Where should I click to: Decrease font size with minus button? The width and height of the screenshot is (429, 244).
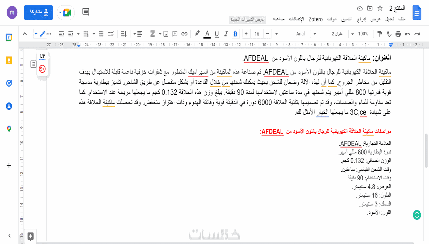pos(267,34)
